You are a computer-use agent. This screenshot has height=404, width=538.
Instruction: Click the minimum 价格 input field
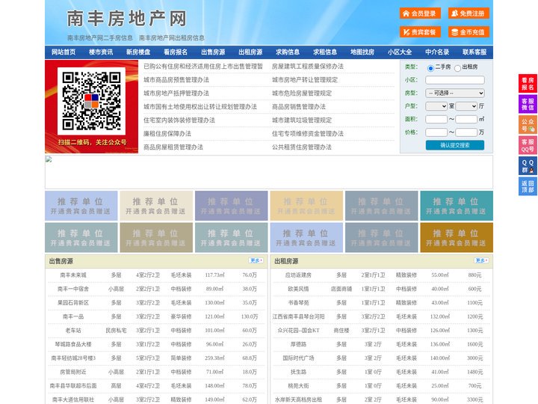click(x=436, y=132)
